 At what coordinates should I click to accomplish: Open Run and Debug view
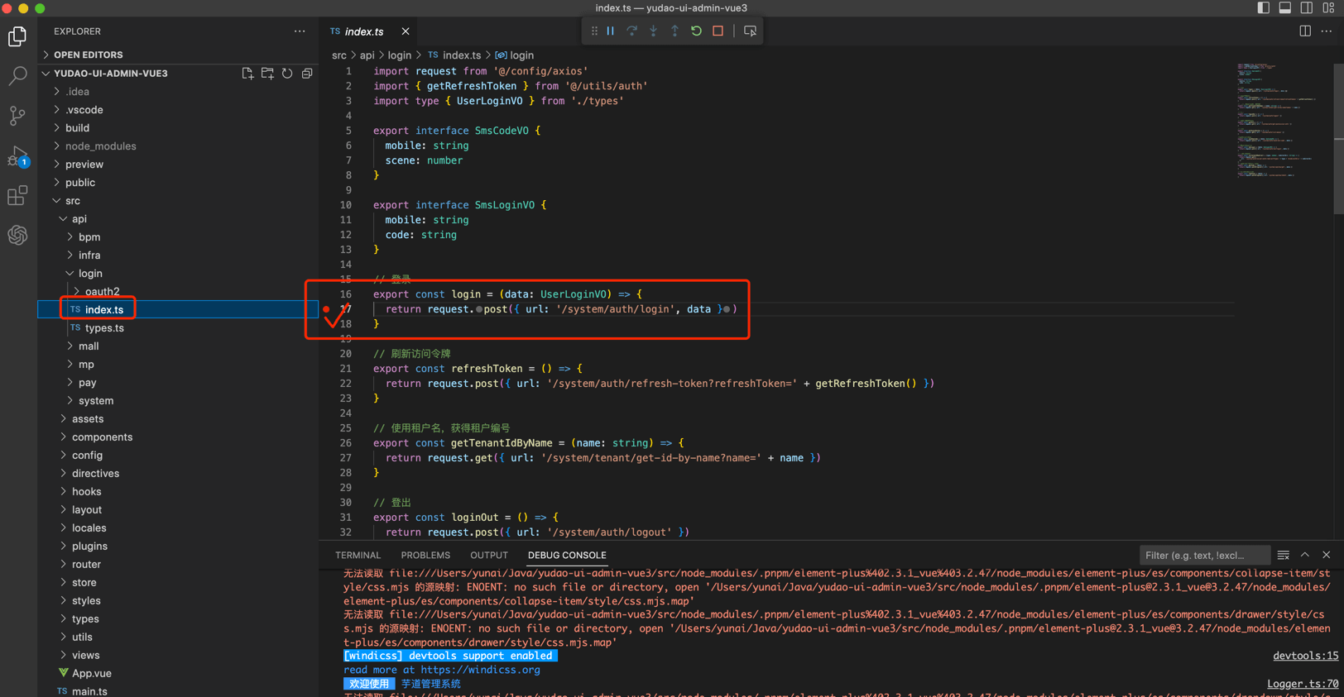point(17,156)
